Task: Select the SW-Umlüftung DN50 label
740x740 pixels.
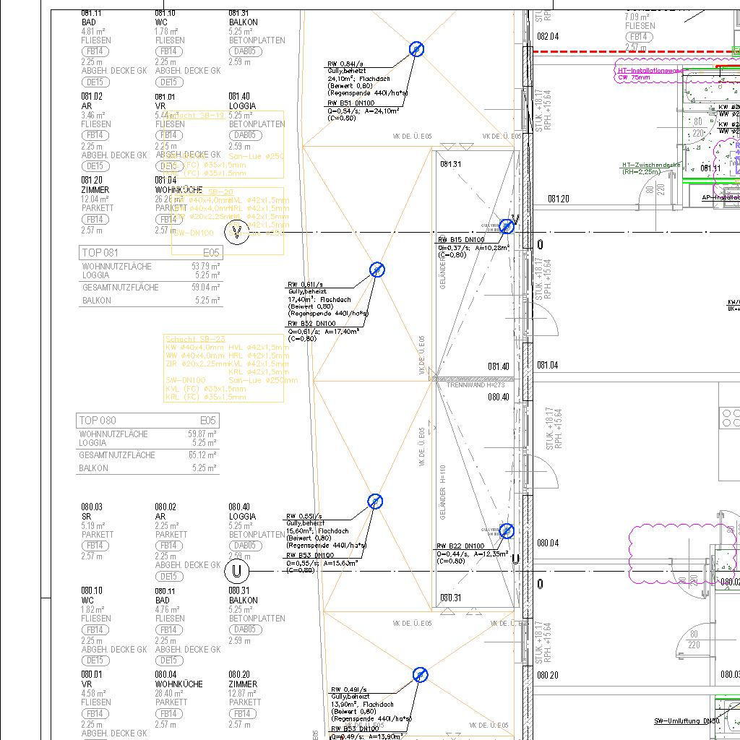Action: pos(687,721)
